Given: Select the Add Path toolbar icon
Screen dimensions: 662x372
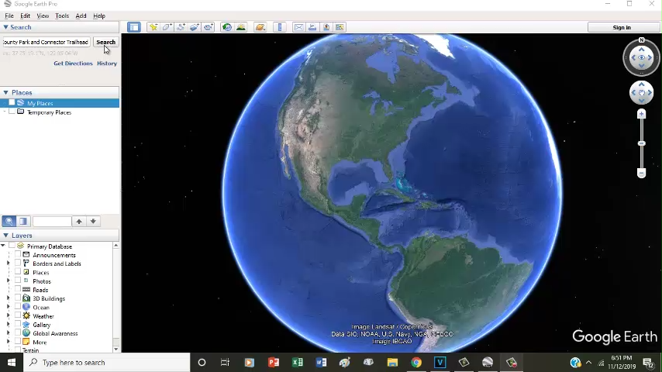Looking at the screenshot, I should coord(181,27).
